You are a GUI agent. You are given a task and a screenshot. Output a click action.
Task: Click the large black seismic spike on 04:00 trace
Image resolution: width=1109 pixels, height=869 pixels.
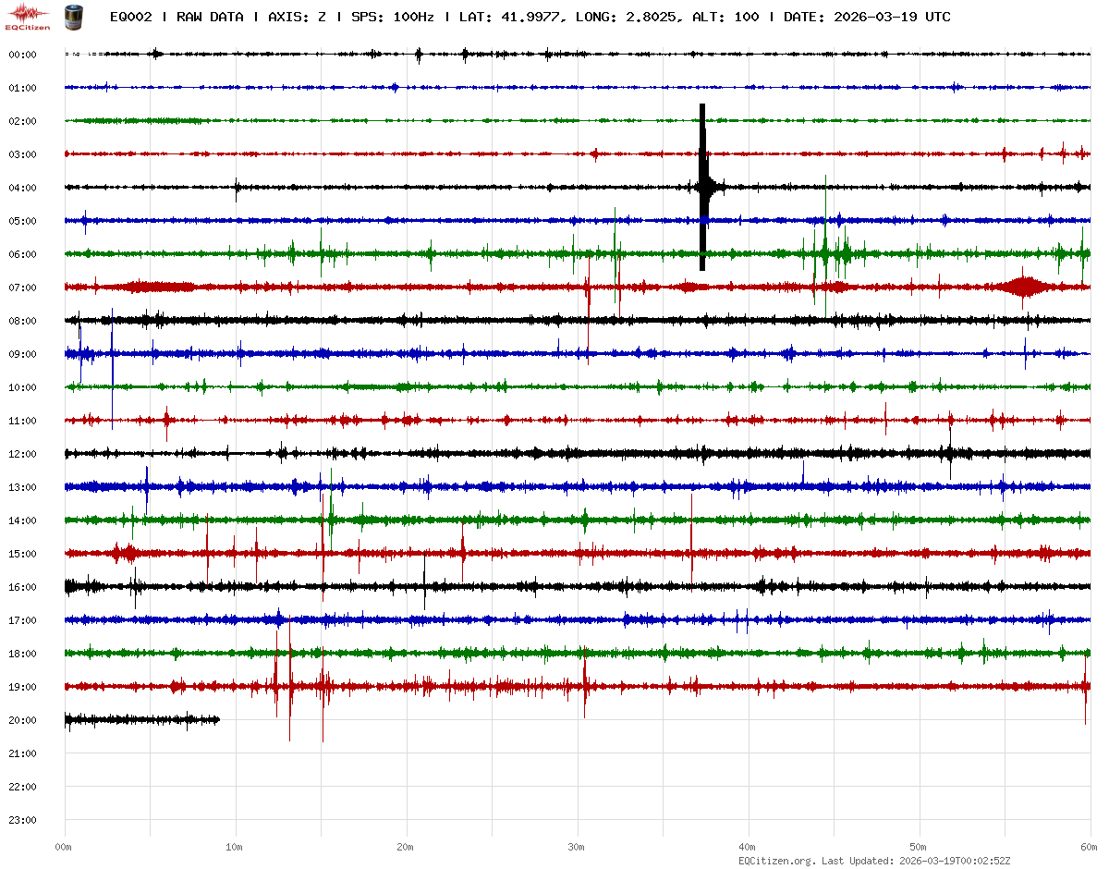tap(703, 187)
